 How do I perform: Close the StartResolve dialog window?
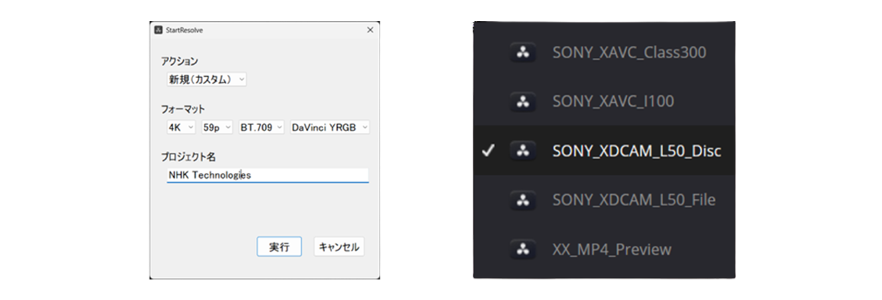pyautogui.click(x=370, y=30)
